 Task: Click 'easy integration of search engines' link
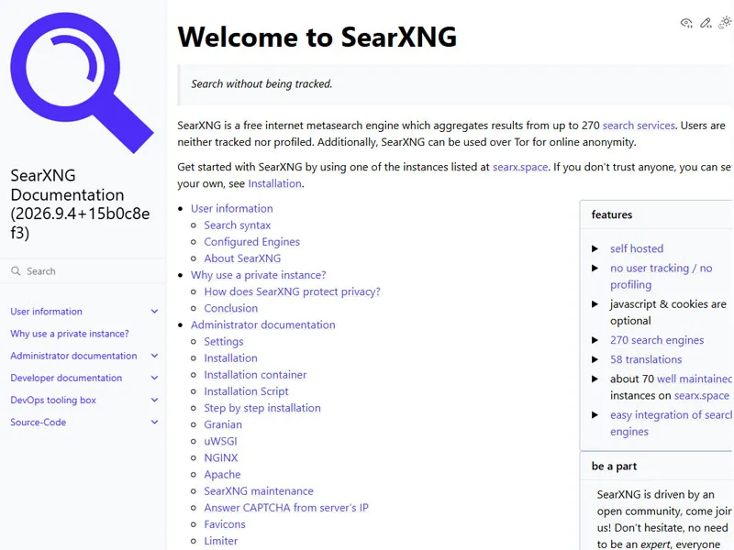pyautogui.click(x=672, y=423)
